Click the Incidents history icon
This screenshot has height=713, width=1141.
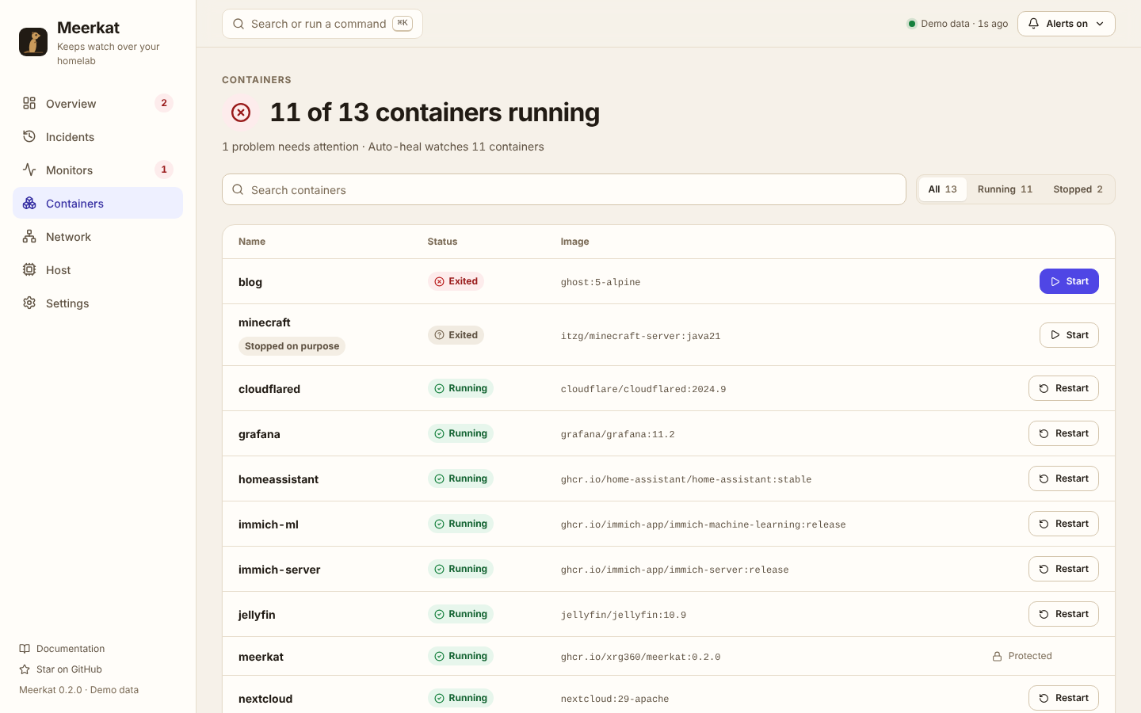click(x=29, y=136)
